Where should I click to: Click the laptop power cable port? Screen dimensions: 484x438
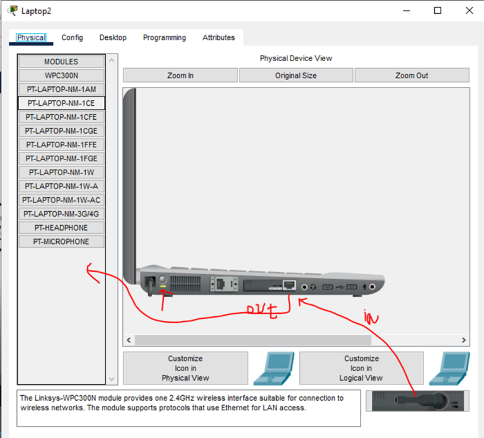(x=151, y=283)
